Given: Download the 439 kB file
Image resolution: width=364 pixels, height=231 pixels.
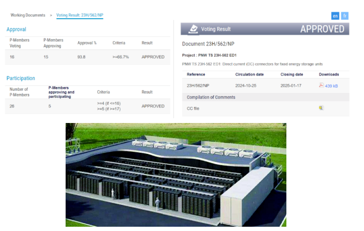Looking at the screenshot, I should pyautogui.click(x=332, y=86).
